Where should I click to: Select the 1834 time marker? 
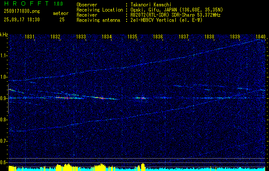point(107,36)
